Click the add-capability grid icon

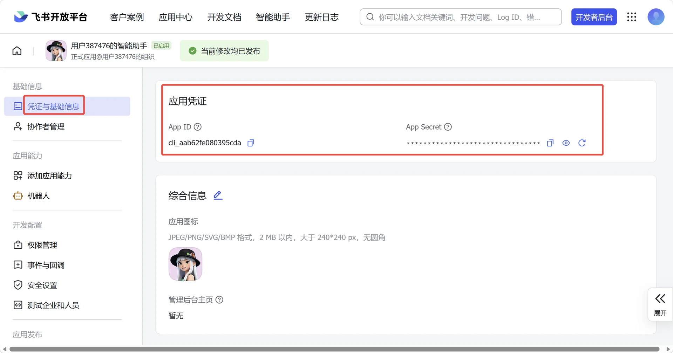pos(18,175)
